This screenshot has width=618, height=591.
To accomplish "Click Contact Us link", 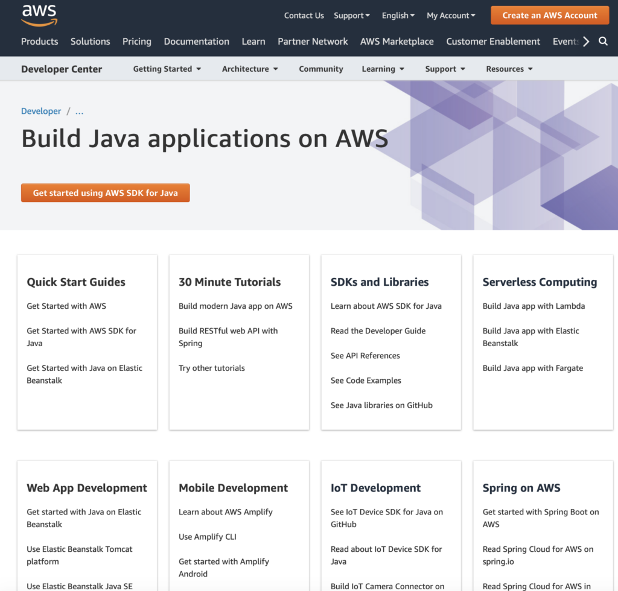I will (304, 15).
